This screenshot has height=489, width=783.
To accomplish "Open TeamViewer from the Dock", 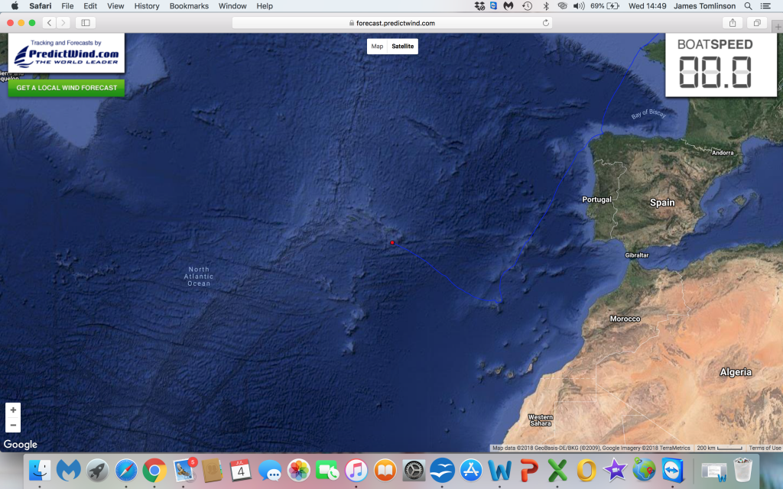I will pyautogui.click(x=673, y=470).
